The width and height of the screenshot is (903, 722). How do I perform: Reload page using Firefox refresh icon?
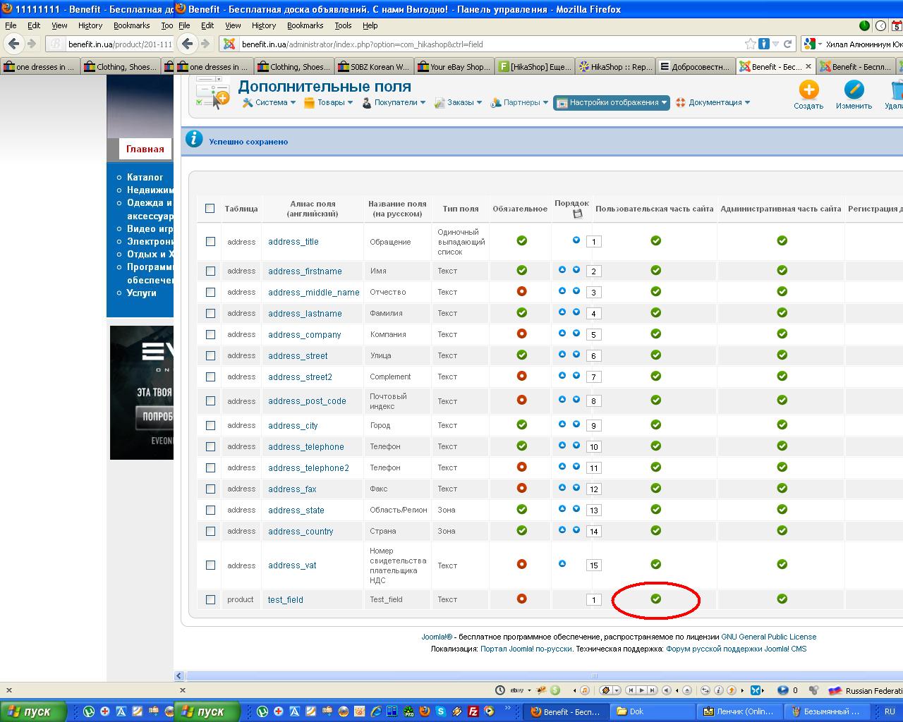[x=787, y=44]
